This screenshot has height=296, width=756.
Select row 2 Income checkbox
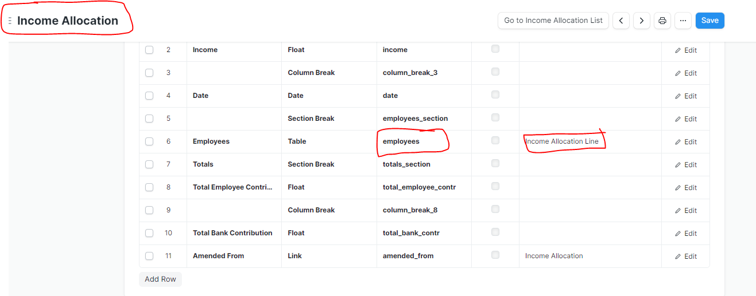tap(149, 50)
